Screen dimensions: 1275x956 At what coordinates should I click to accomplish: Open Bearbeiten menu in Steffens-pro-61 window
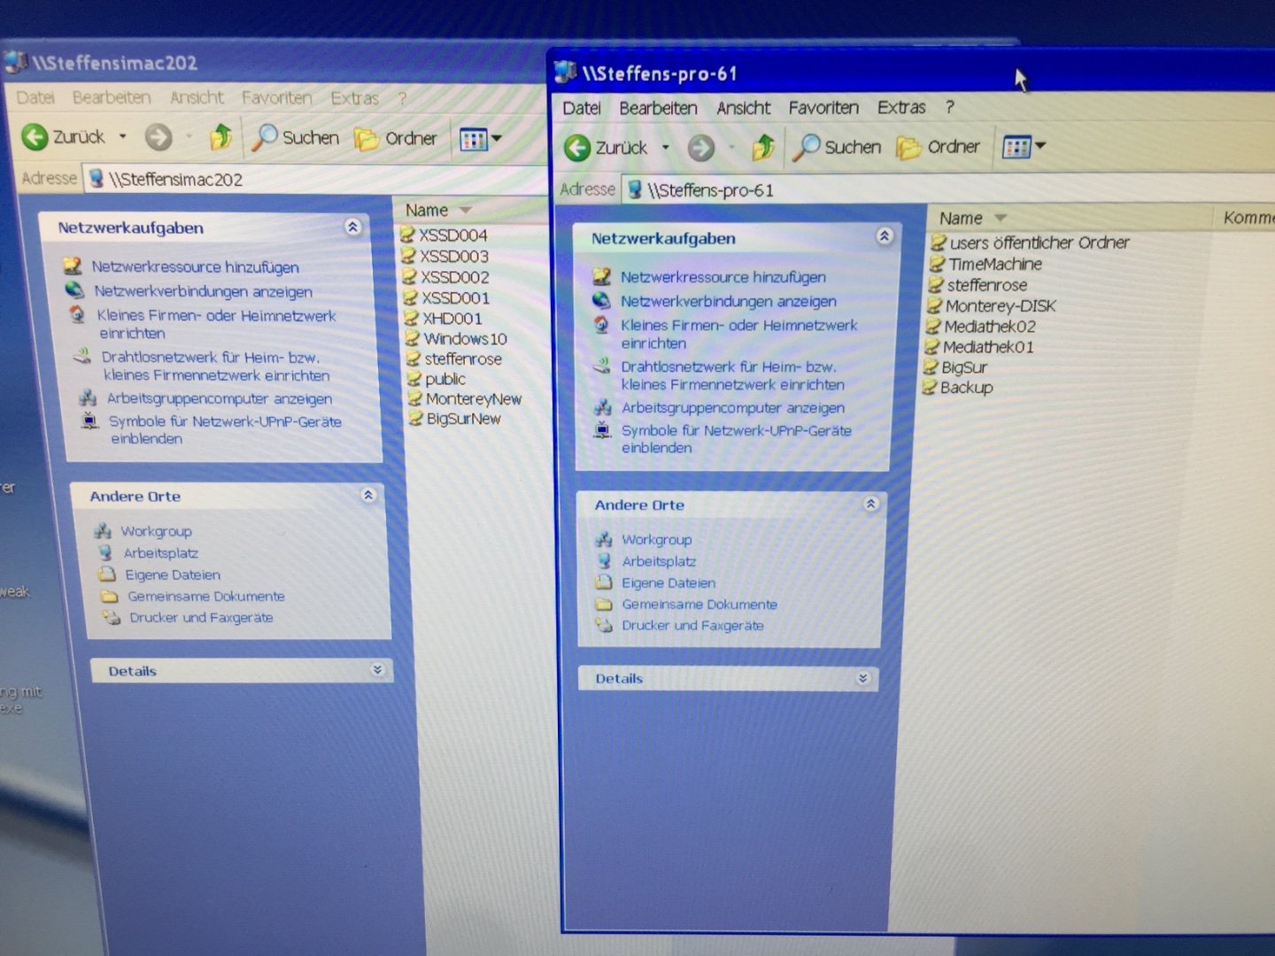pos(658,108)
